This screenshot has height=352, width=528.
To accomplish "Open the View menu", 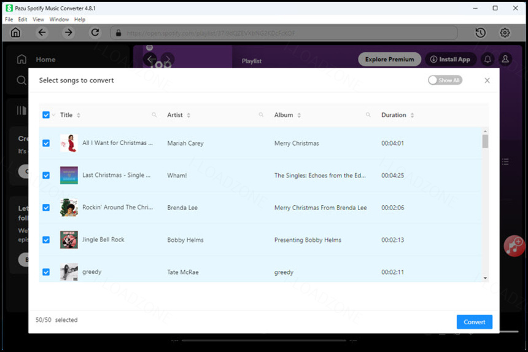I will coord(38,20).
